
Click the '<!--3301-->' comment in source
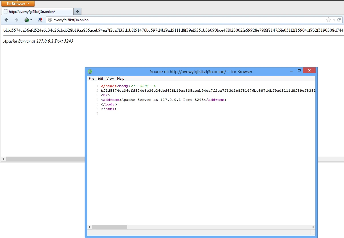point(143,86)
